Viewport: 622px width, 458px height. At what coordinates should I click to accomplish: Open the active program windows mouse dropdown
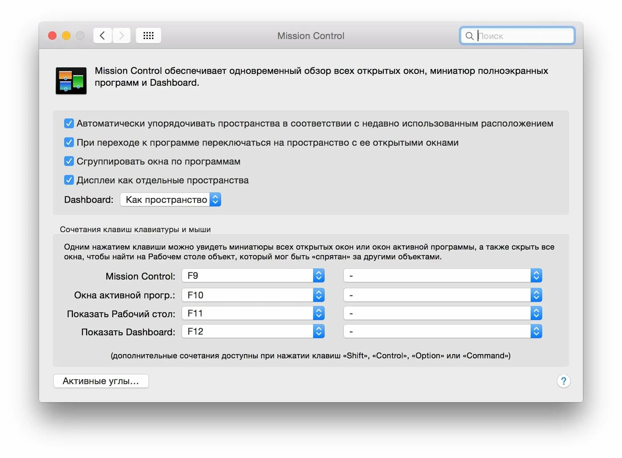click(x=443, y=295)
